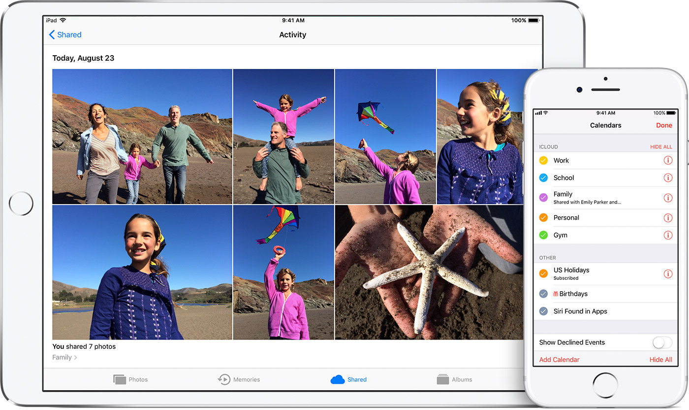Tap Hide All in the bottom bar

[x=661, y=360]
